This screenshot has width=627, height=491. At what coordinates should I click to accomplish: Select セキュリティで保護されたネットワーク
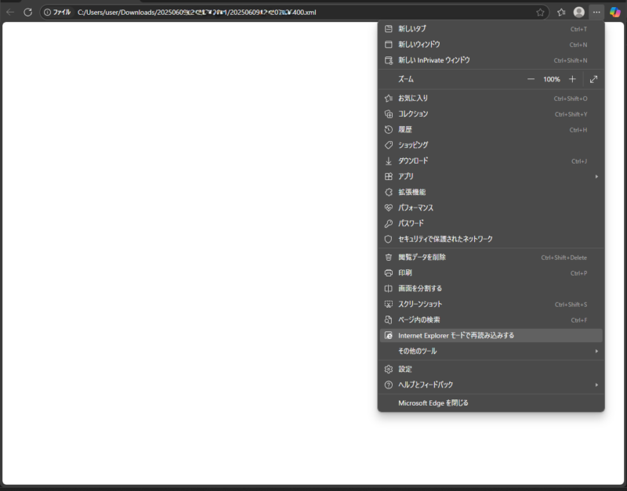(491, 239)
